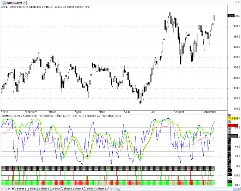Go to next sheet tab arrow
Image resolution: width=241 pixels, height=191 pixels.
click(x=9, y=189)
